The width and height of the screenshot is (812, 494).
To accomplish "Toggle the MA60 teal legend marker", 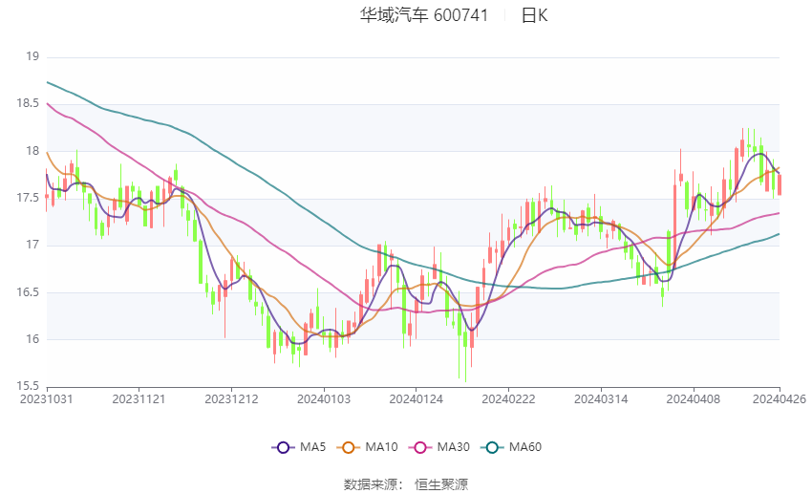I will pos(492,447).
